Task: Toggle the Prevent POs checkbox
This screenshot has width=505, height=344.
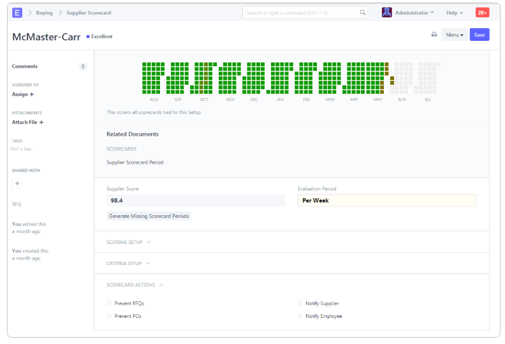Action: click(x=109, y=317)
